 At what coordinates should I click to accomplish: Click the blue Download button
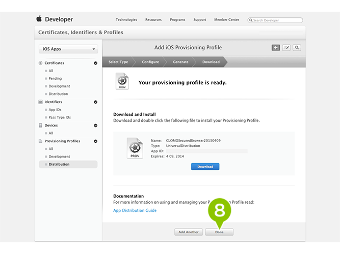(x=205, y=167)
